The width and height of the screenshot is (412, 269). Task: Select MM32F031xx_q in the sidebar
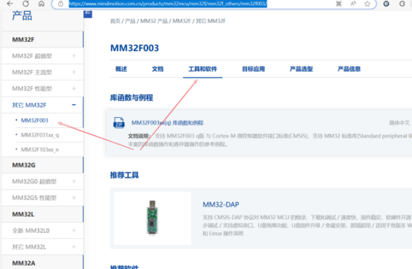[40, 135]
